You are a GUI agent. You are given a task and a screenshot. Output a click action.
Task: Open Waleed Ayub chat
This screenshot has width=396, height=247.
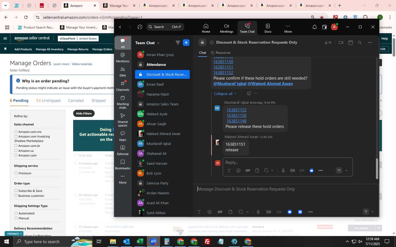pos(162,114)
